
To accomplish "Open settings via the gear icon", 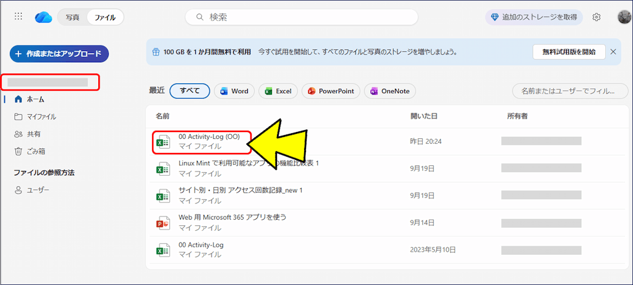I will 597,17.
